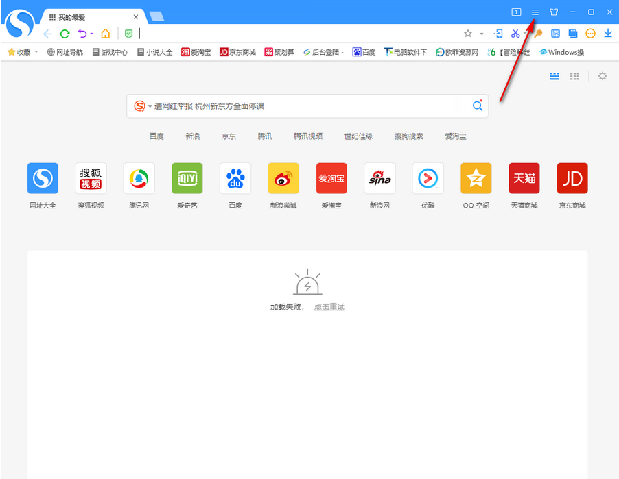Select 世纪佳缘 search shortcut
Viewport: 619px width, 479px height.
(358, 136)
